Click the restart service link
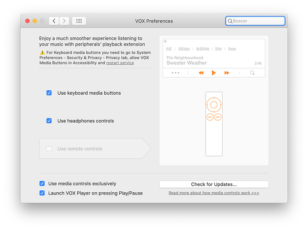Screen dimensions: 308x230 pos(120,63)
